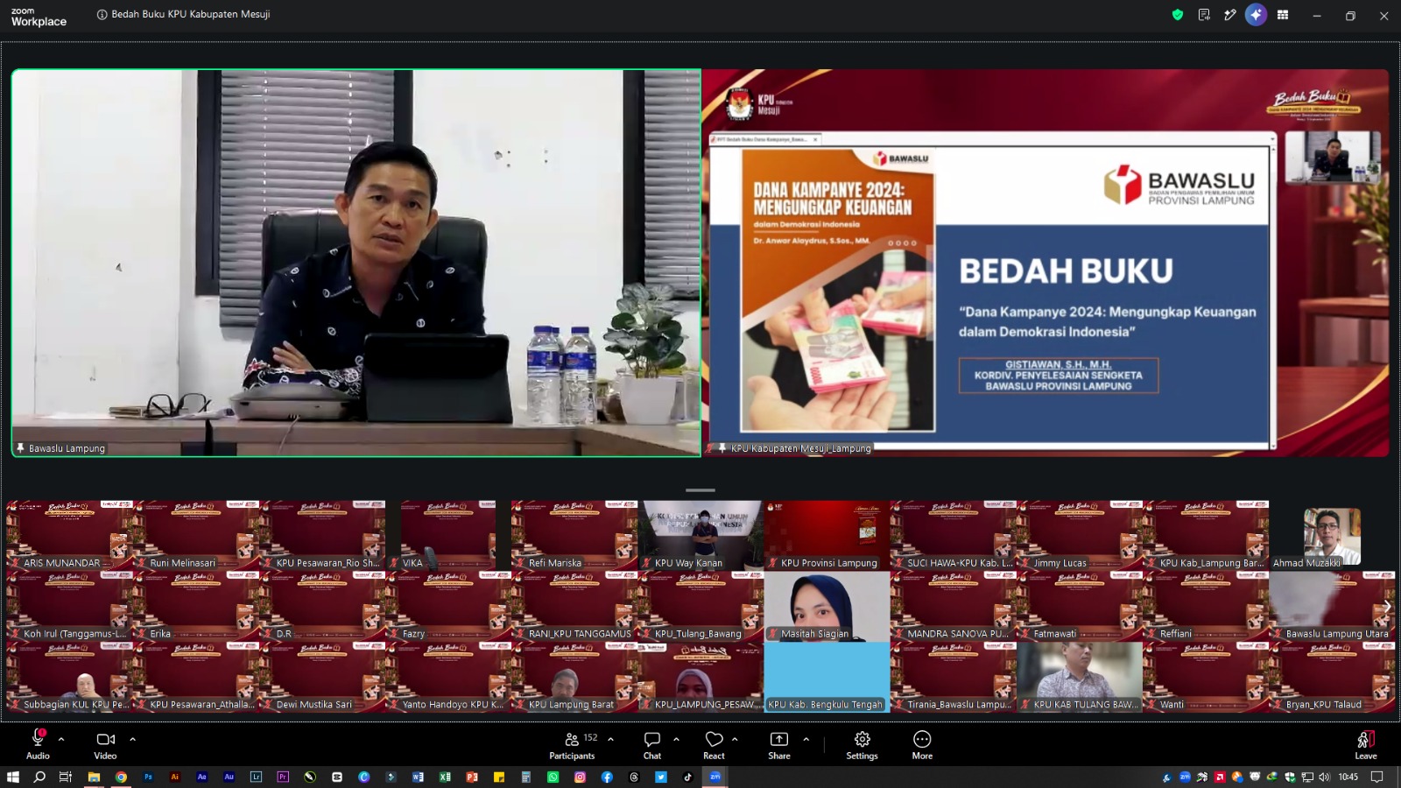Screen dimensions: 1401x788
Task: Open Zoom Settings gear
Action: pos(862,743)
